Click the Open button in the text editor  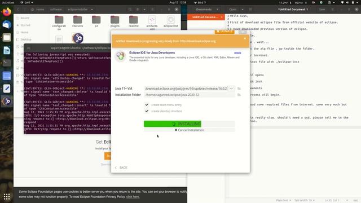pos(232,10)
